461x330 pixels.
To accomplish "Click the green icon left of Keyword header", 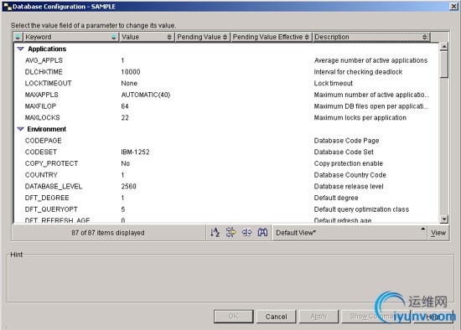I will click(18, 37).
